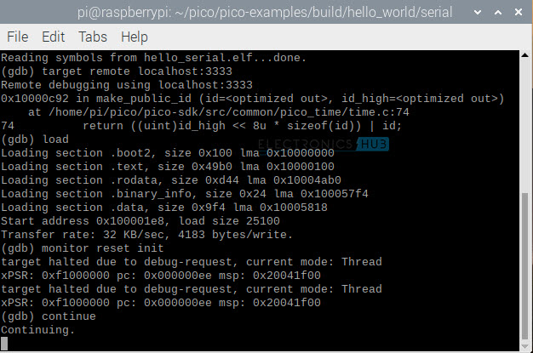Click the scrollbar down arrow

(525, 344)
